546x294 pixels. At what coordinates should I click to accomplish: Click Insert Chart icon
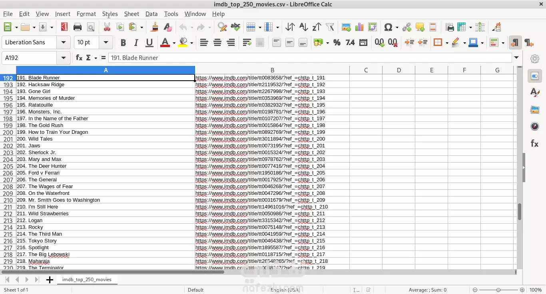[359, 27]
